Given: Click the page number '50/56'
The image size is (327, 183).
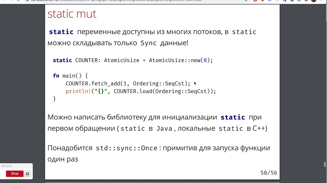Looking at the screenshot, I should pyautogui.click(x=268, y=173).
